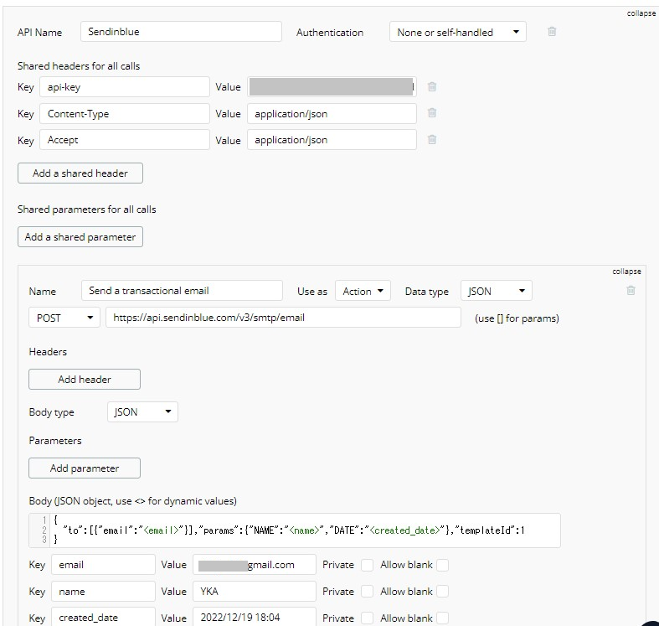Toggle Private checkbox for created_date parameter
659x626 pixels.
367,618
